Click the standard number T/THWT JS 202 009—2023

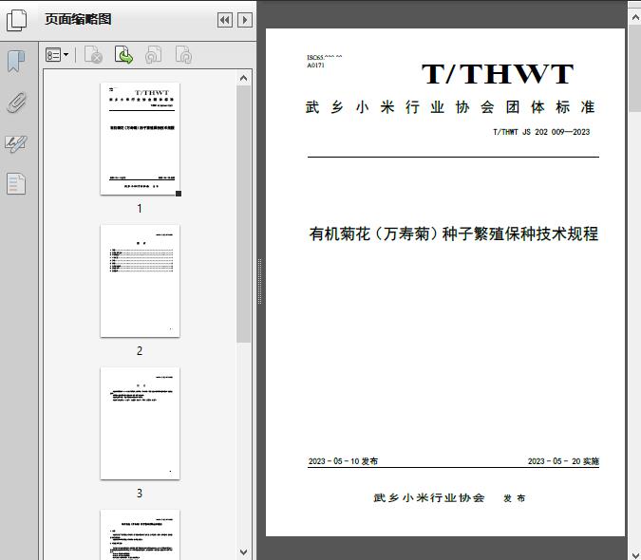[541, 132]
